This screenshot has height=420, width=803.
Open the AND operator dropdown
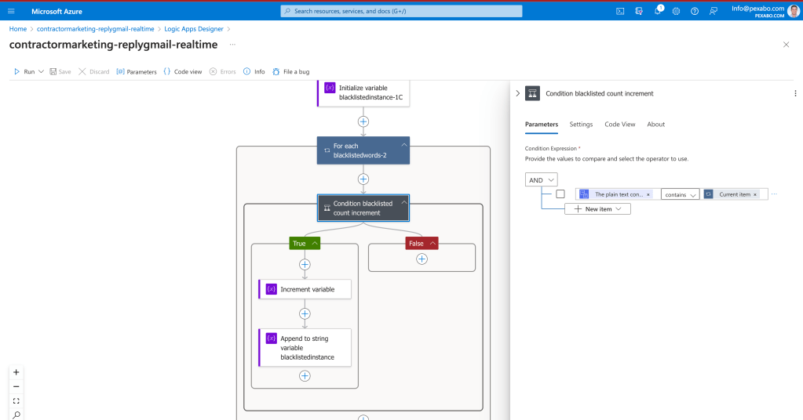pos(542,180)
